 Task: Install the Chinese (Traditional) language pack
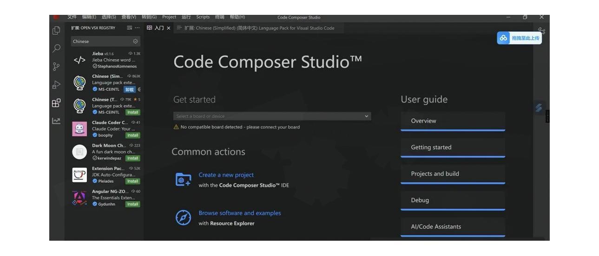point(133,112)
